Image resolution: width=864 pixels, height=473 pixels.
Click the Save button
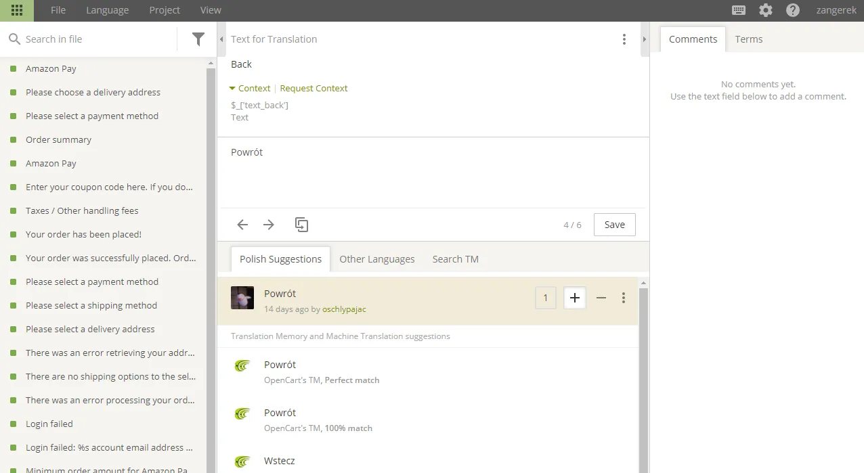click(x=614, y=225)
